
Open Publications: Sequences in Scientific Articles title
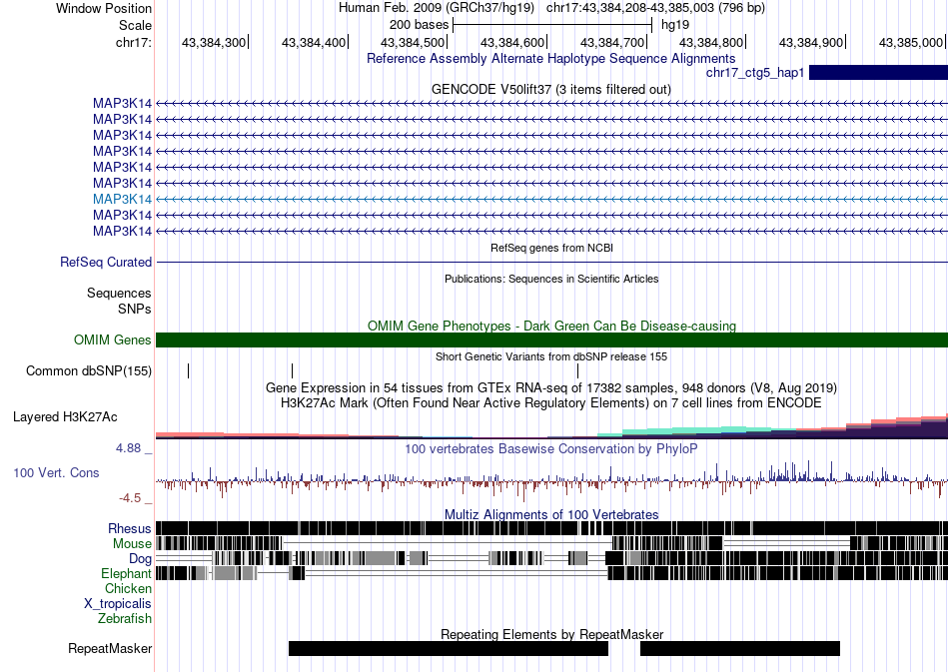tap(551, 279)
